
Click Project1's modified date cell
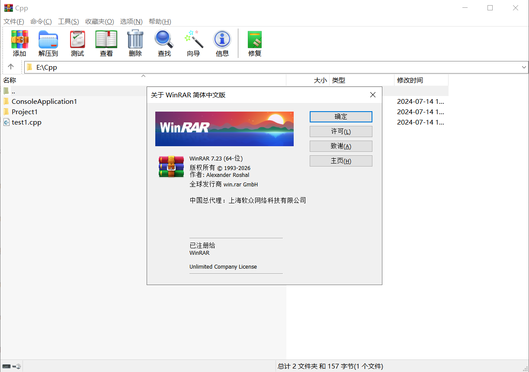[421, 112]
